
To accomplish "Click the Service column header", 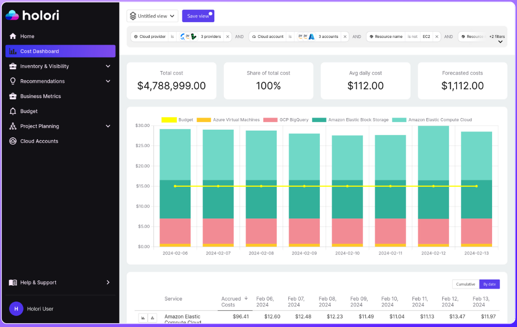I will tap(174, 299).
